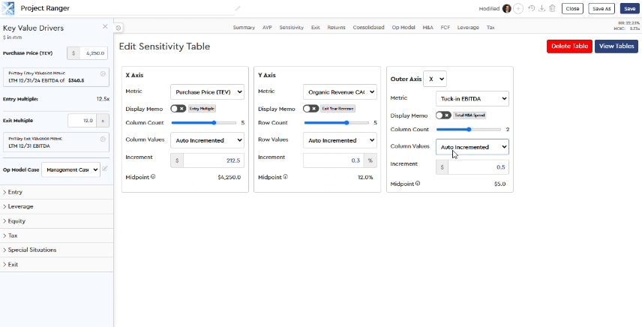
Task: Click X Axis Midpoint info icon
Action: [x=153, y=178]
